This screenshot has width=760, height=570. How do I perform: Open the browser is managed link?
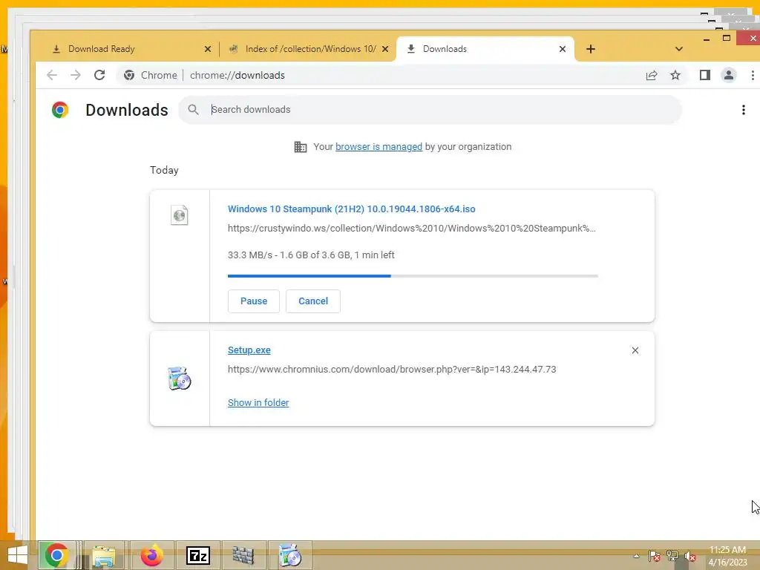[379, 147]
